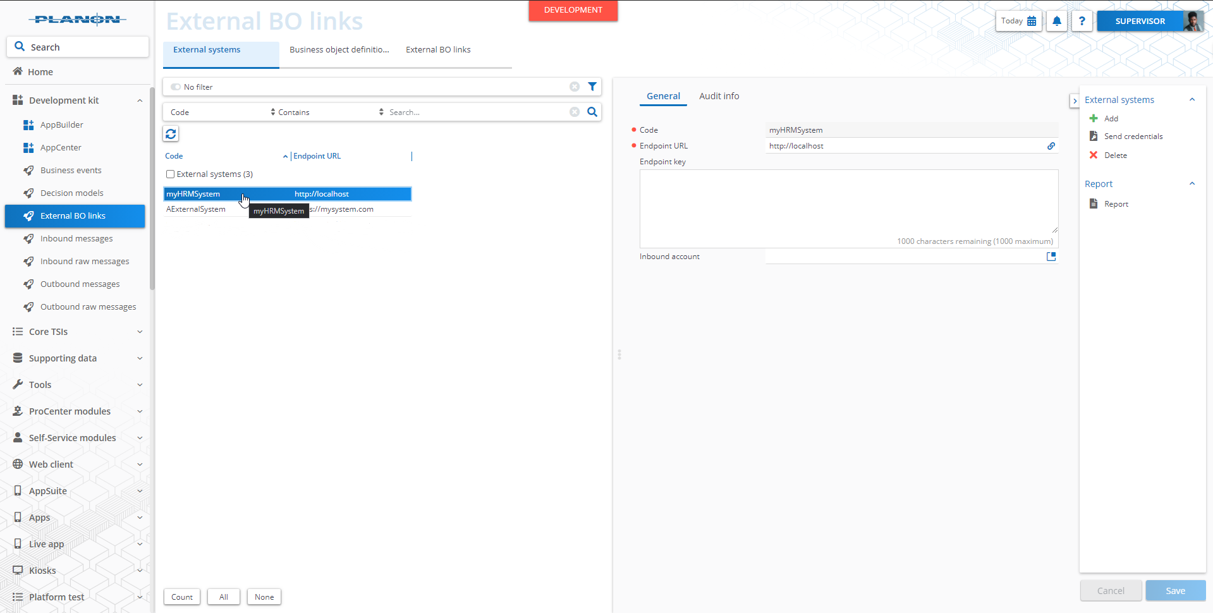Click in the Endpoint key text area
The image size is (1213, 613).
point(848,202)
